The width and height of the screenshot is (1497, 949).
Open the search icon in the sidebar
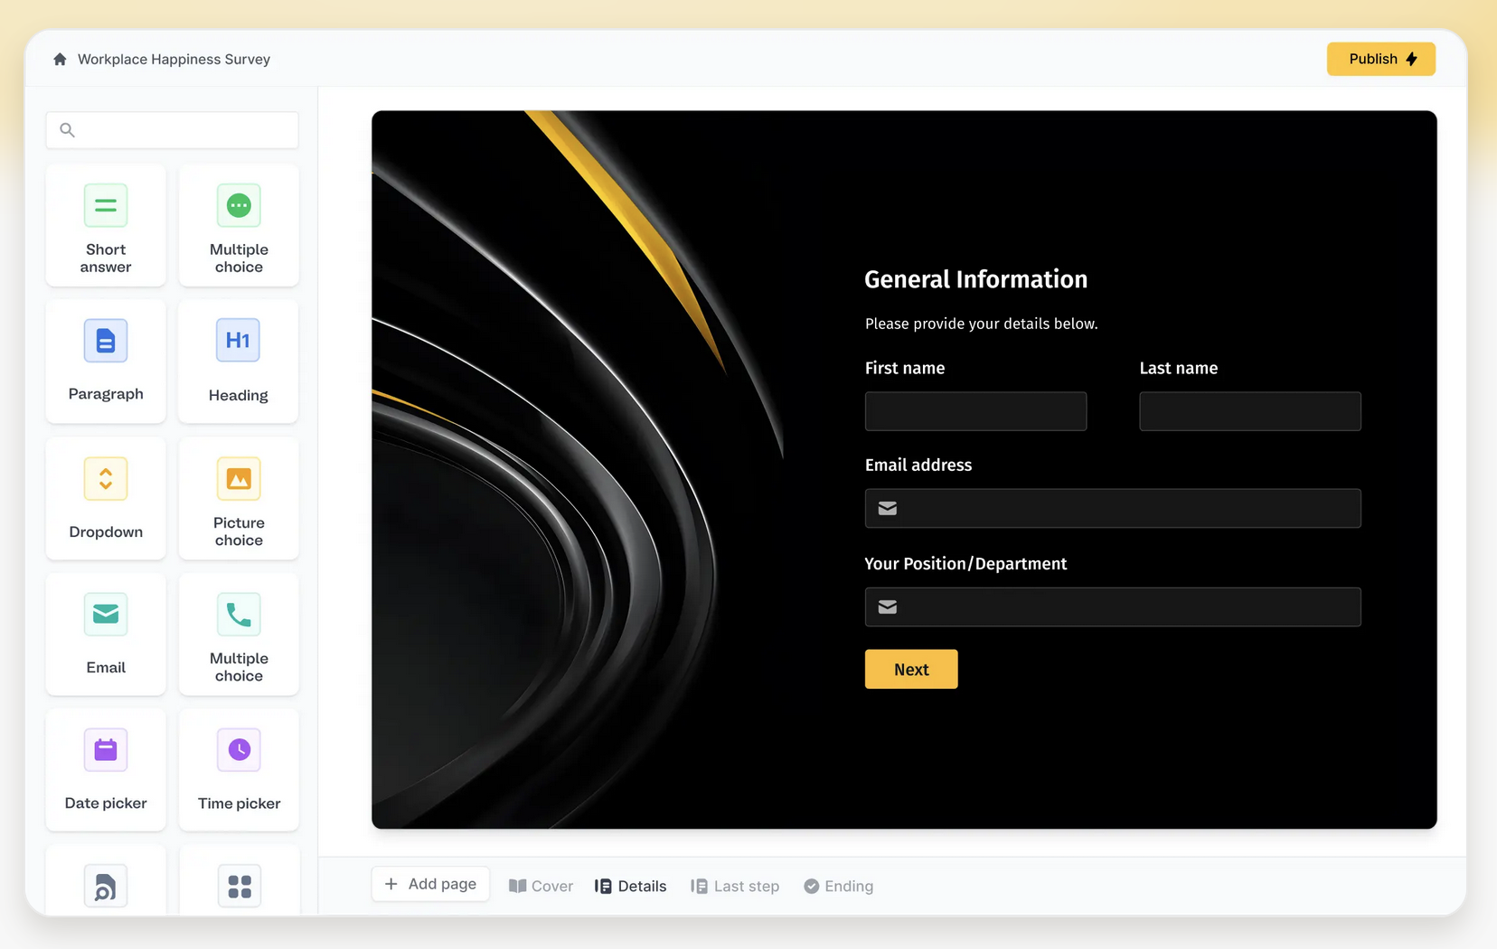67,129
